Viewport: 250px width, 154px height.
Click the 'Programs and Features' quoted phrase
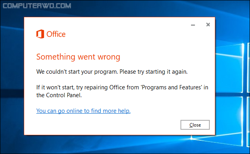[171, 87]
